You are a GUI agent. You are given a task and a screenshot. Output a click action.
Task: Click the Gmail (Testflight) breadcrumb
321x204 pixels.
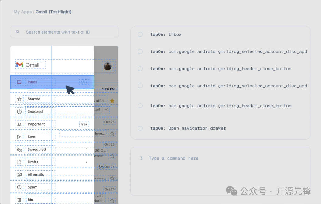pyautogui.click(x=54, y=12)
